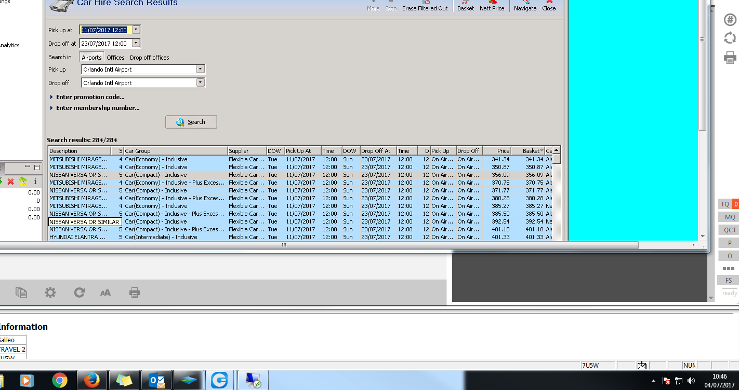The image size is (739, 390).
Task: Minimize the left panel view
Action: pyautogui.click(x=28, y=168)
